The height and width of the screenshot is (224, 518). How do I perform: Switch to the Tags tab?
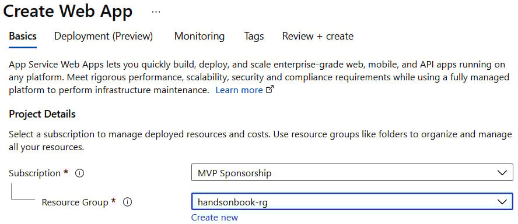[254, 36]
